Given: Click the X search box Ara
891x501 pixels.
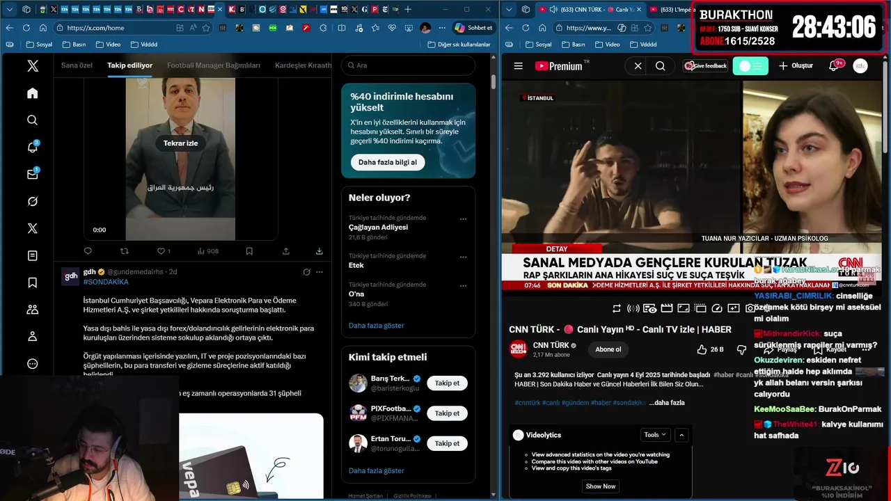Looking at the screenshot, I should pyautogui.click(x=409, y=65).
